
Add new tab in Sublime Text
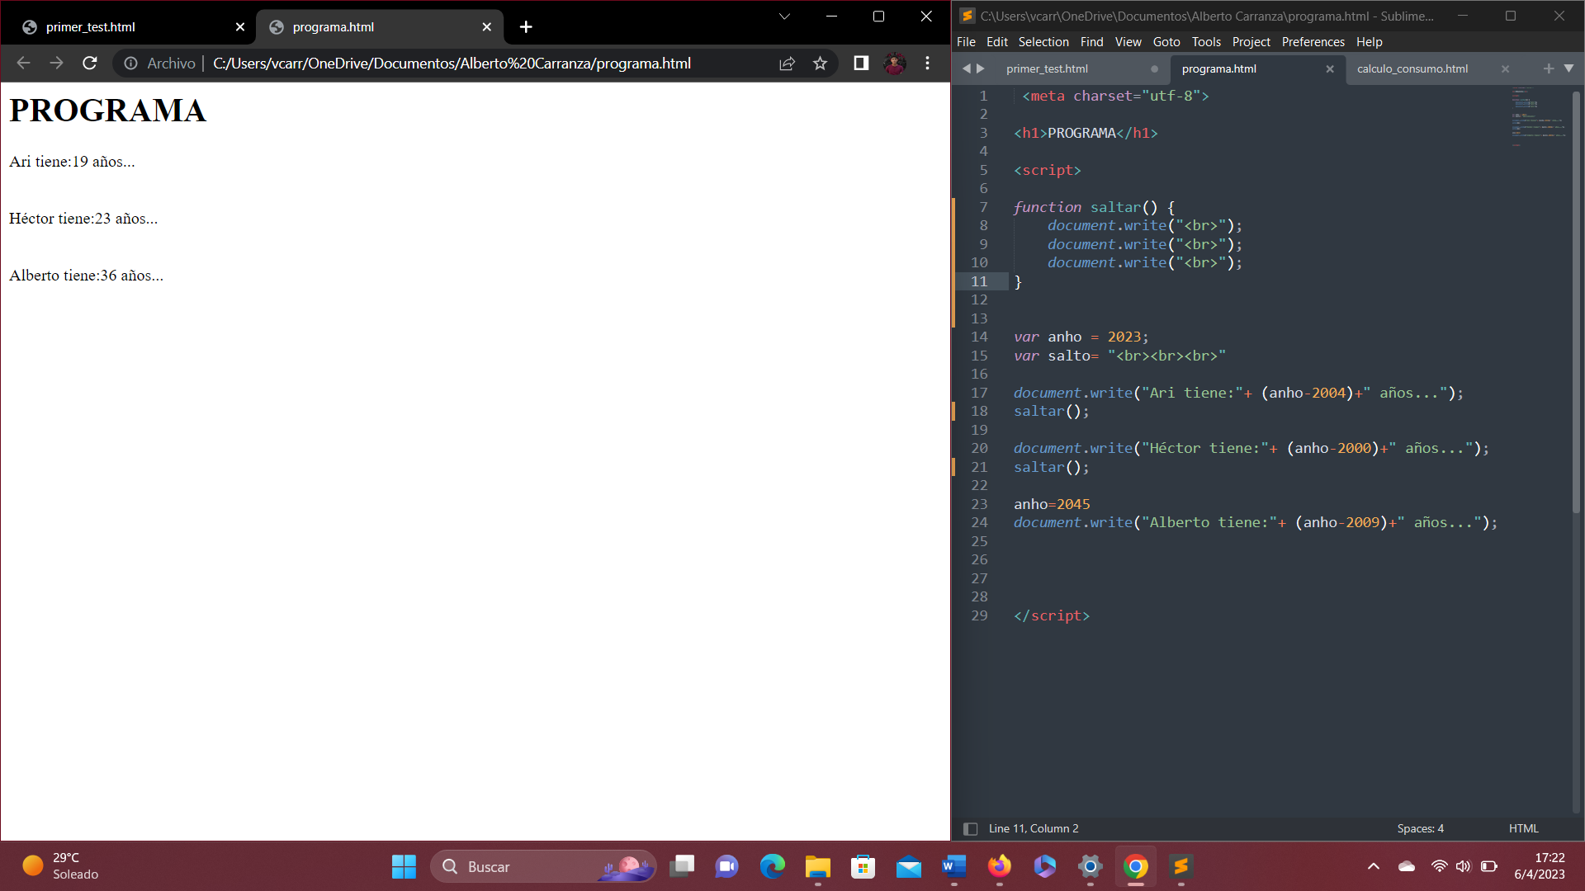(x=1549, y=68)
